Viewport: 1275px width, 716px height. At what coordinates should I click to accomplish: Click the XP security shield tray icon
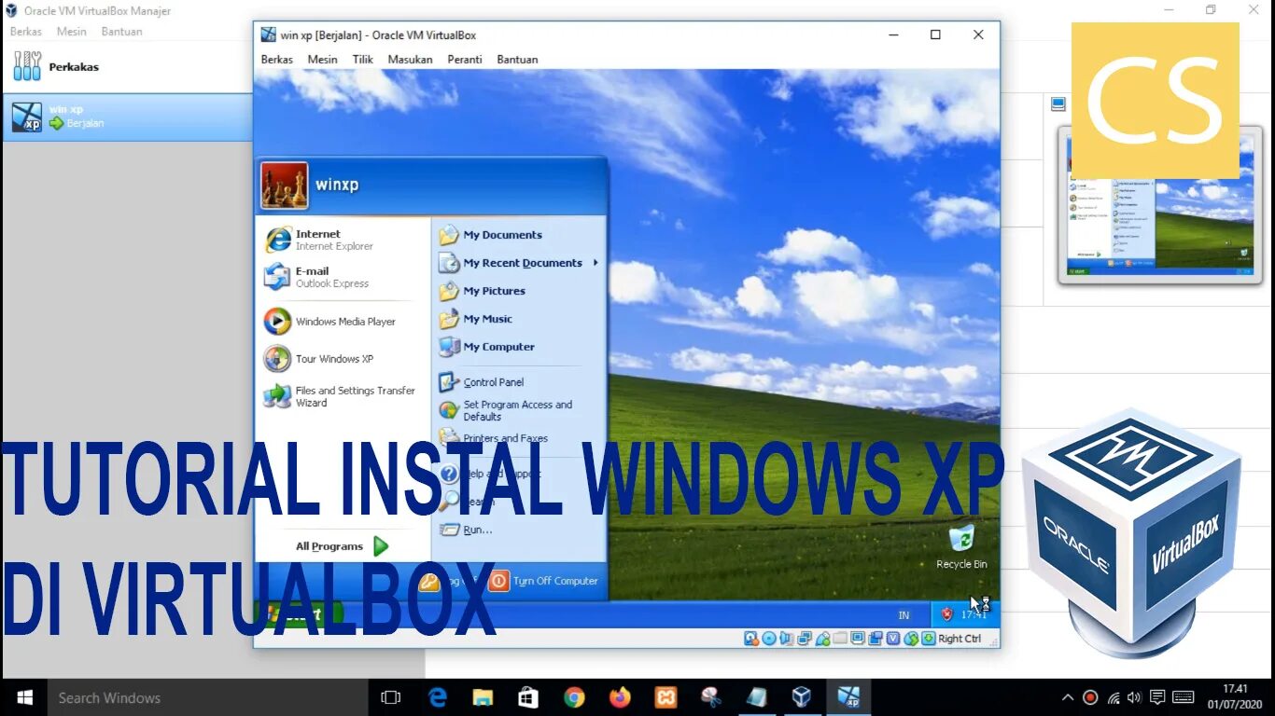click(946, 614)
